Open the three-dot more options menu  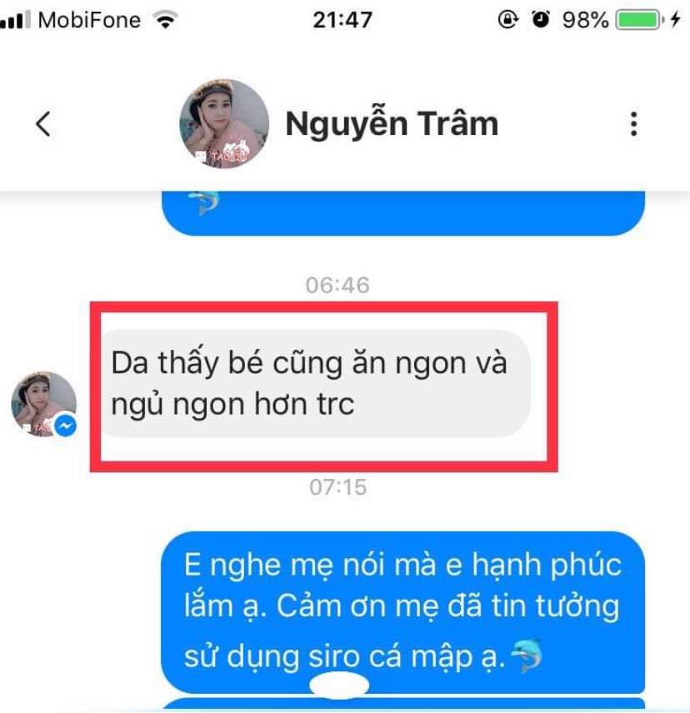(633, 123)
